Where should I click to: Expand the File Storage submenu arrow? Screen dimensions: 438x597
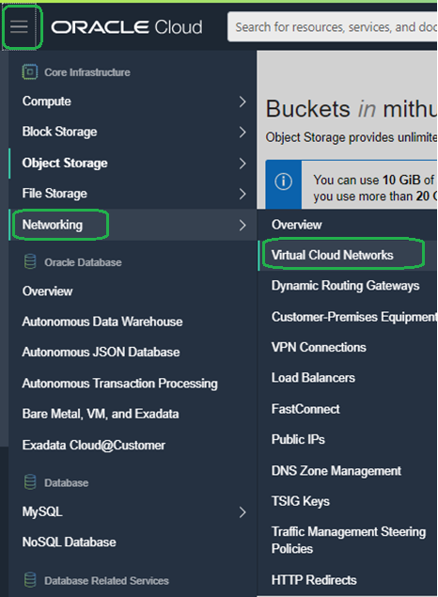click(242, 194)
